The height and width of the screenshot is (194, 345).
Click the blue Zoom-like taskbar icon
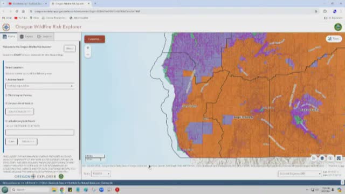101,190
